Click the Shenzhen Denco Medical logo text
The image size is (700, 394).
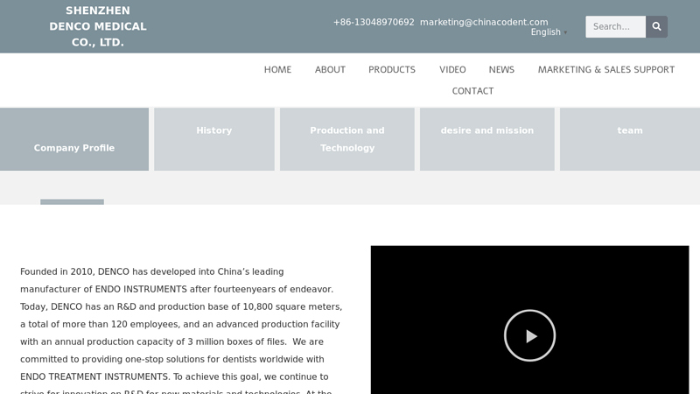[98, 26]
